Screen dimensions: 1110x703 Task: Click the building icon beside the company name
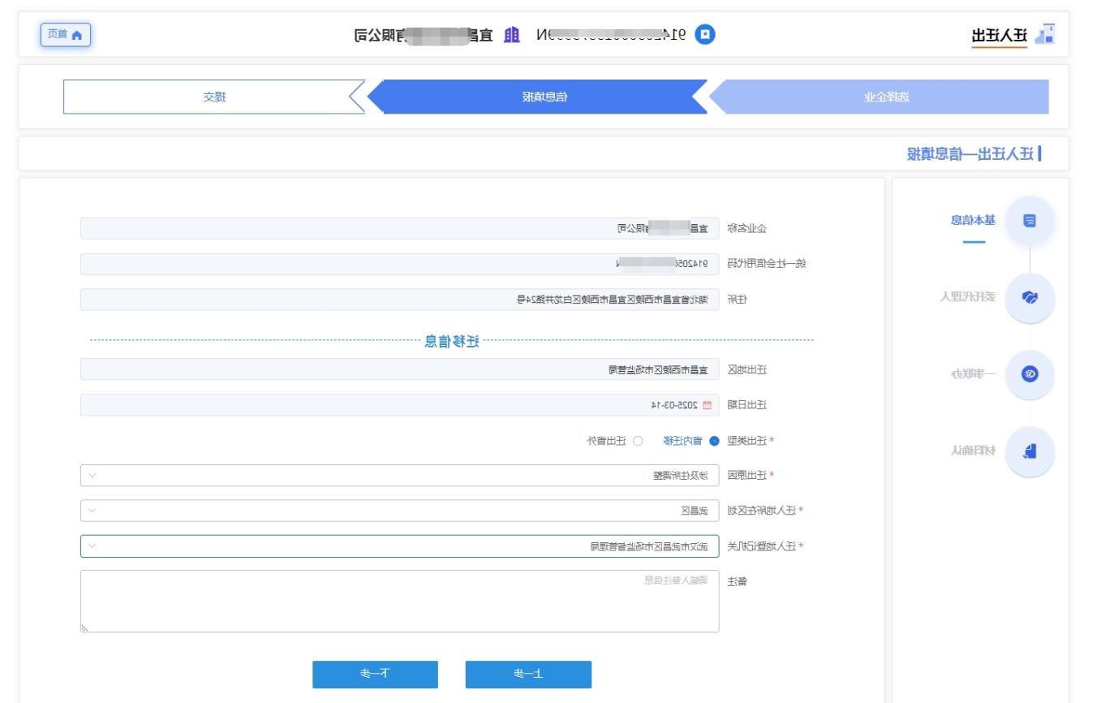pyautogui.click(x=511, y=34)
